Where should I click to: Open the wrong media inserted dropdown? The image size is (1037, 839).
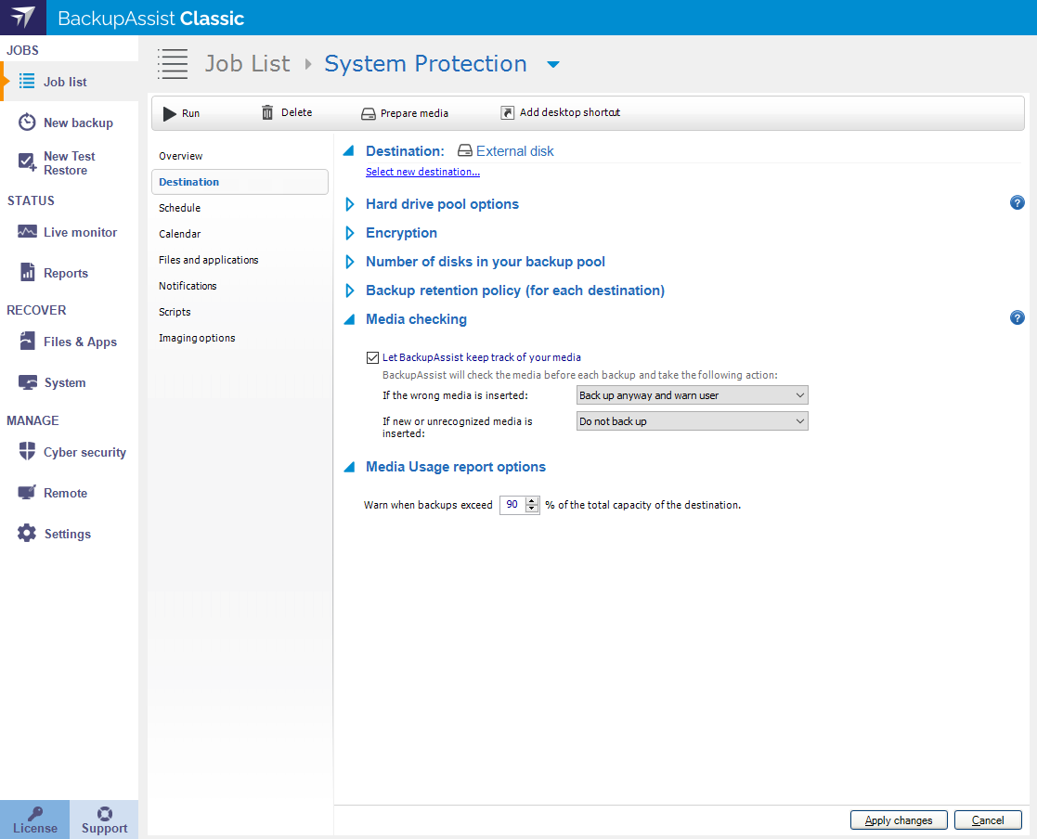pos(691,395)
